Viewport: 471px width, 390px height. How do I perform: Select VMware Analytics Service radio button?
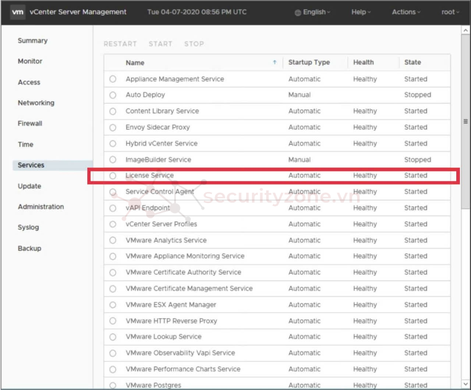coord(113,240)
